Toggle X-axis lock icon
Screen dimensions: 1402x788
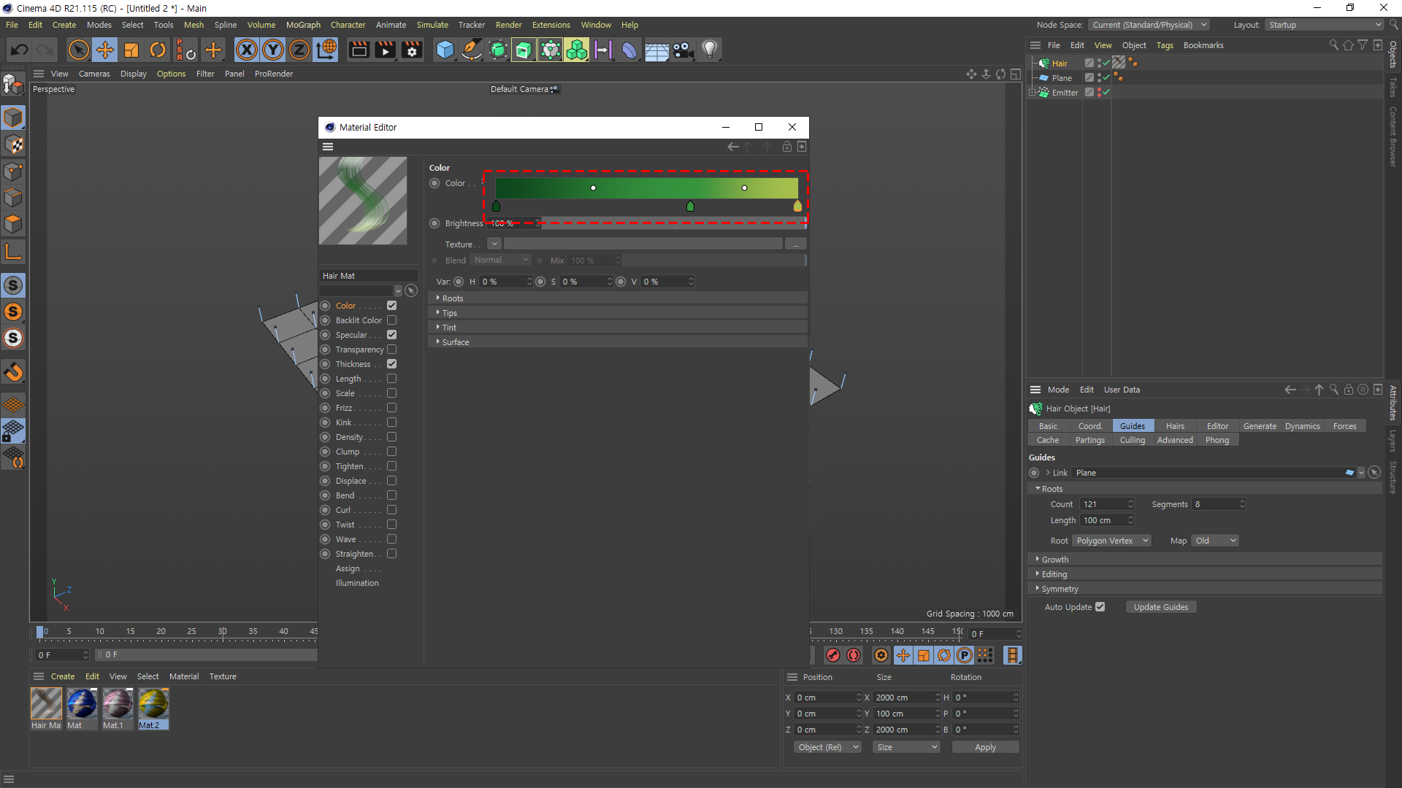247,50
